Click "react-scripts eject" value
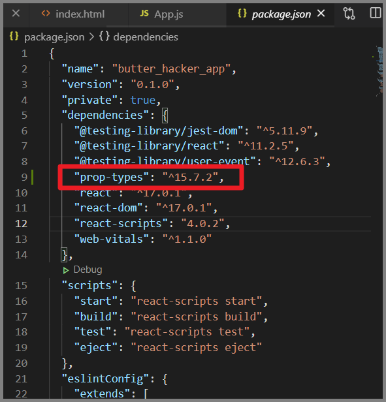The width and height of the screenshot is (386, 402). coord(197,348)
